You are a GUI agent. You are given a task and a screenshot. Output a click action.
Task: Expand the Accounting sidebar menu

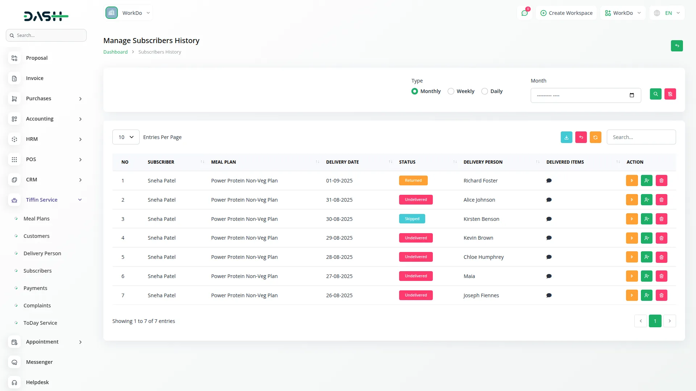45,119
